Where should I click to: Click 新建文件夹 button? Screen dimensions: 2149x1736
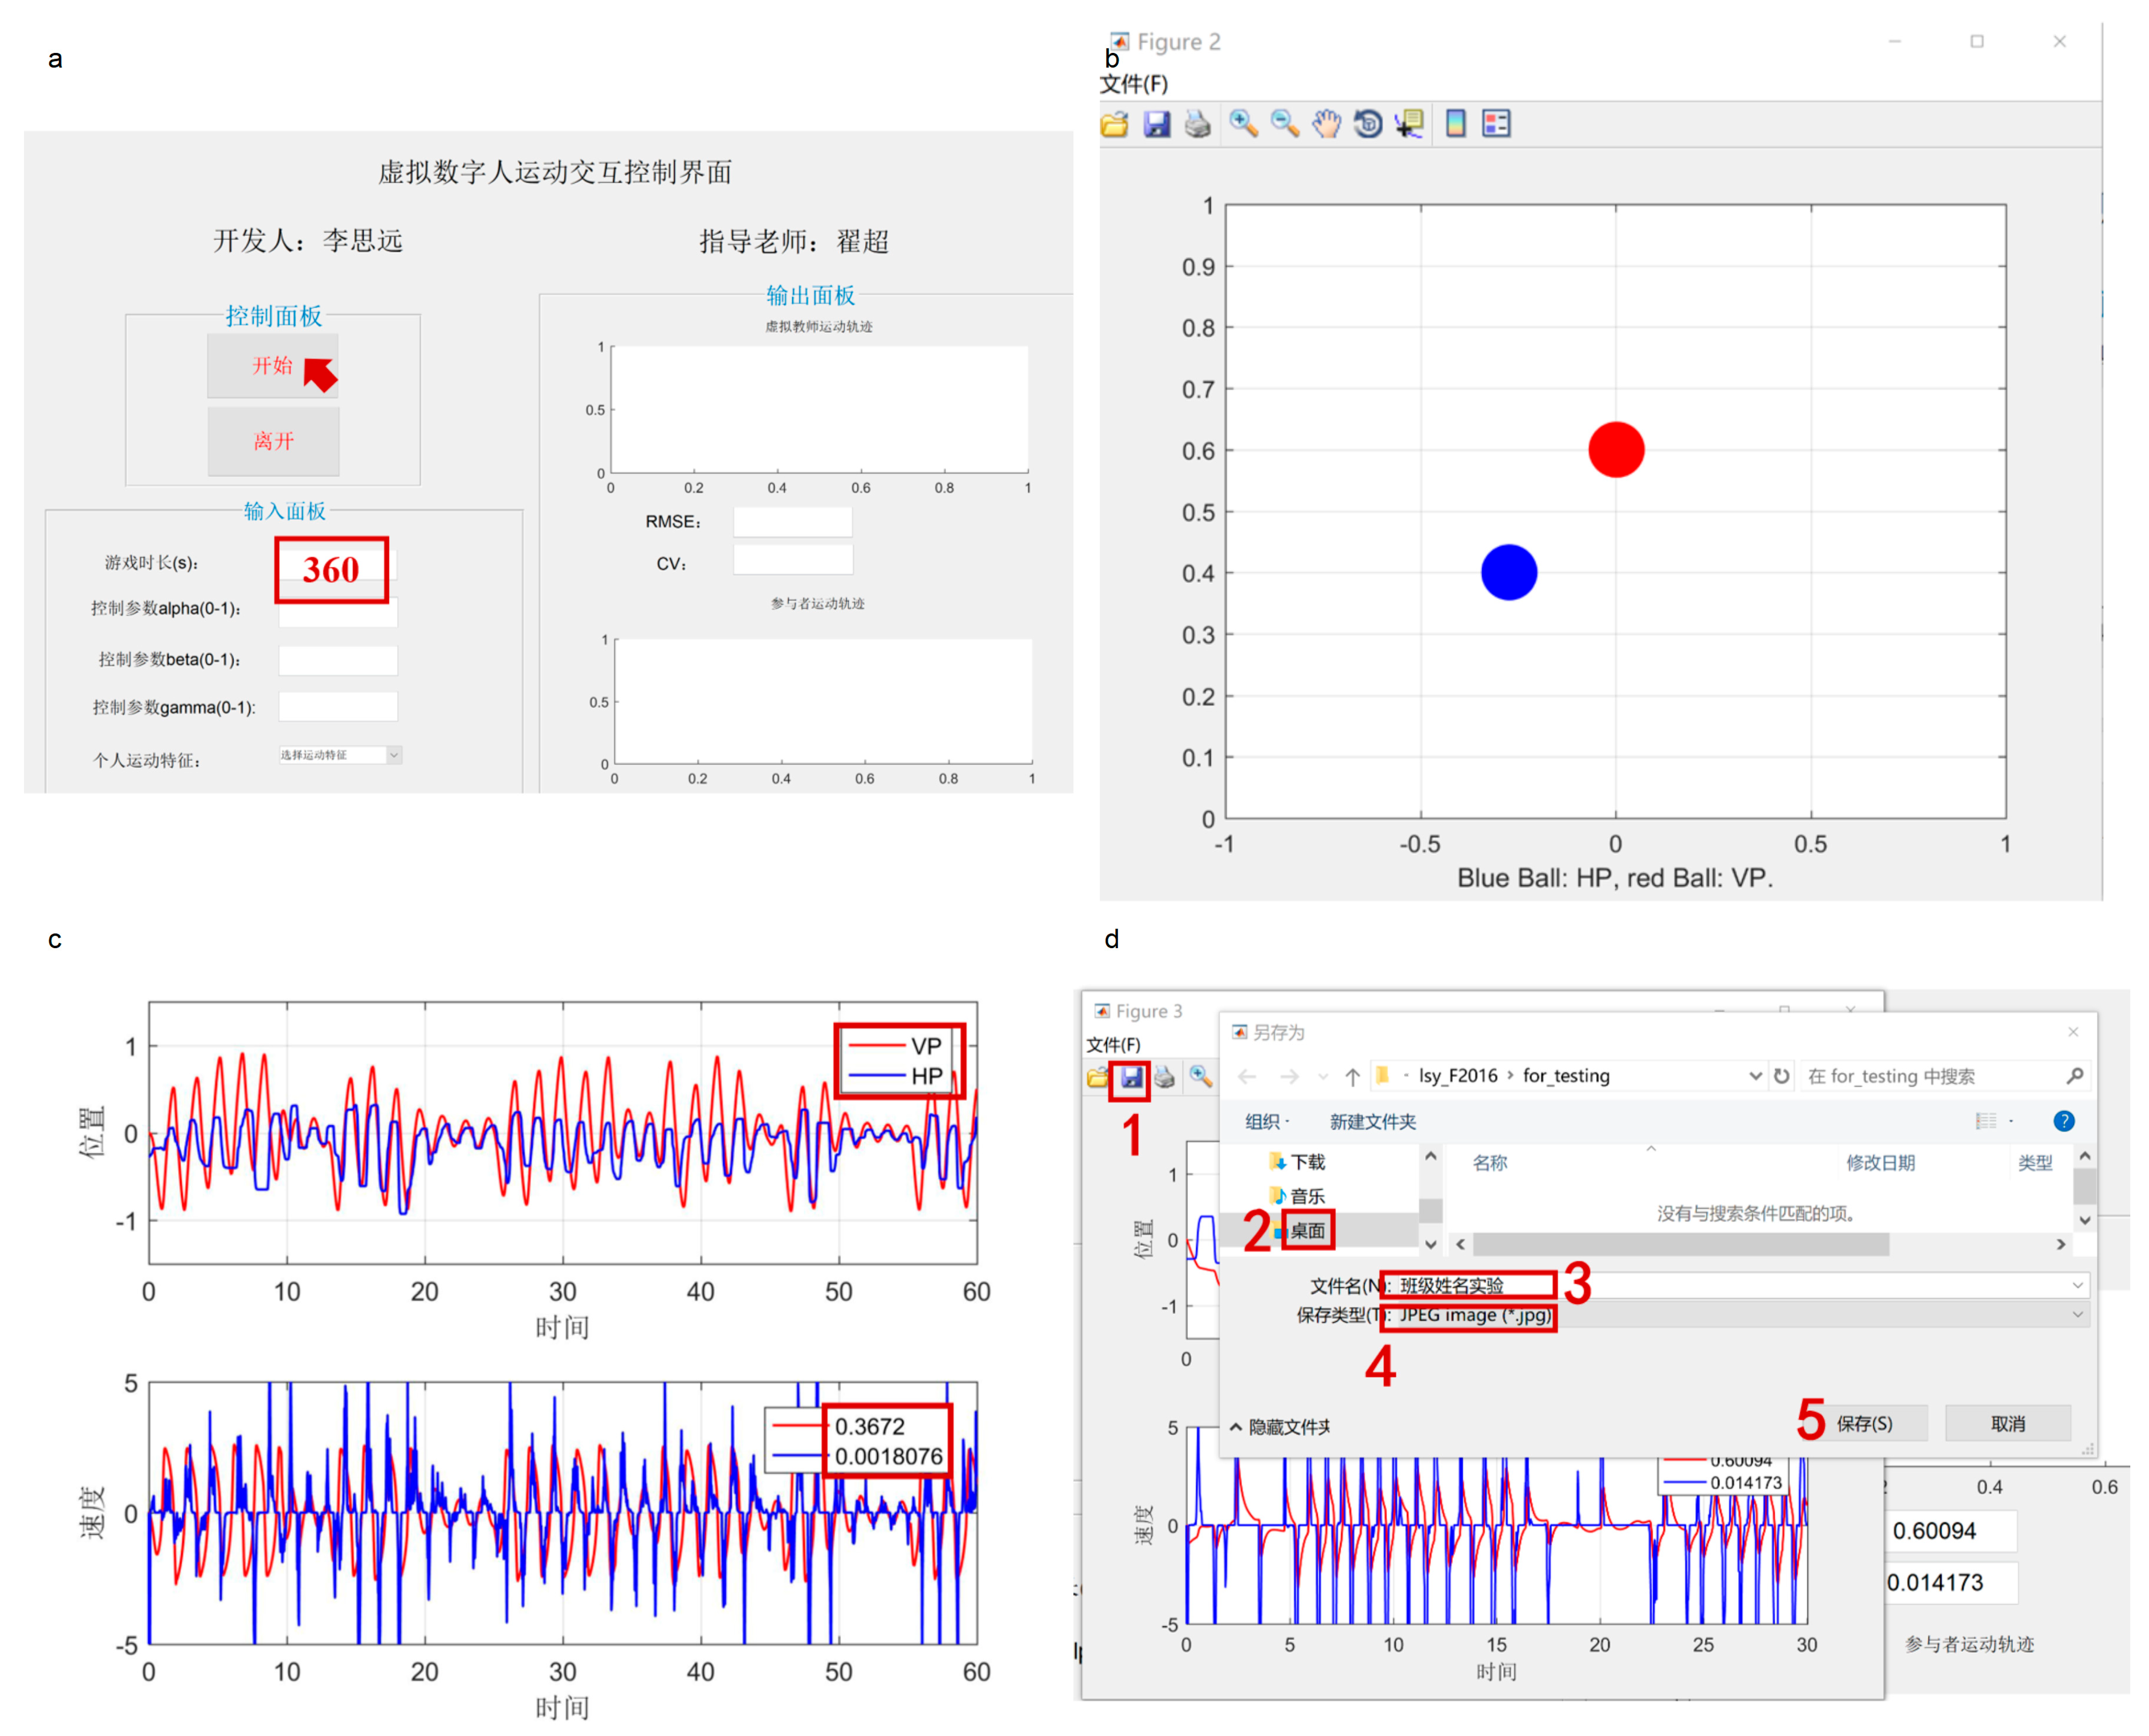pyautogui.click(x=1372, y=1122)
